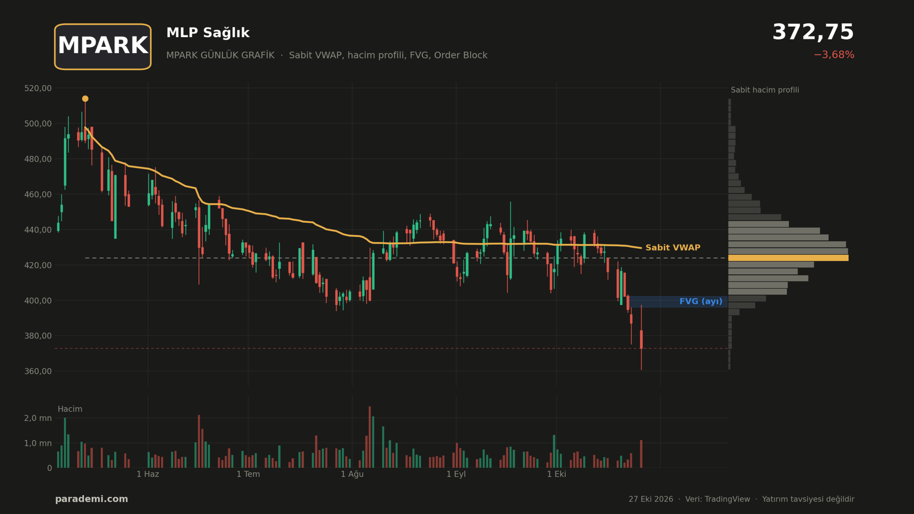
Task: Select the 500,00 price axis label
Action: tap(38, 124)
